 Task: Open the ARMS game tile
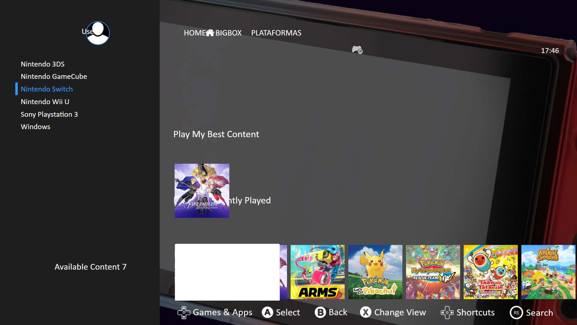tap(318, 272)
